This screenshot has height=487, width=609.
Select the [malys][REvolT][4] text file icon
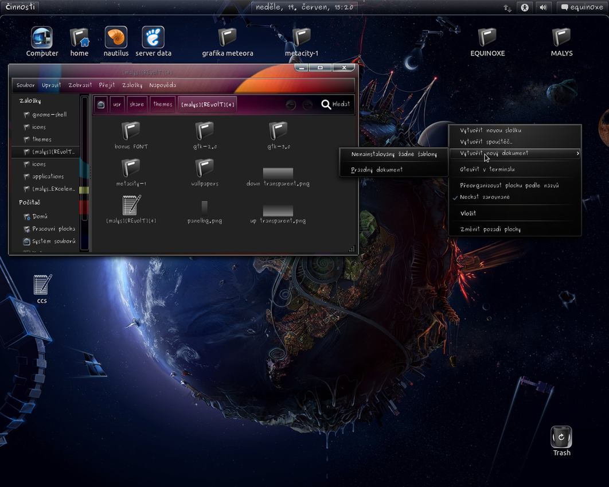coord(131,205)
